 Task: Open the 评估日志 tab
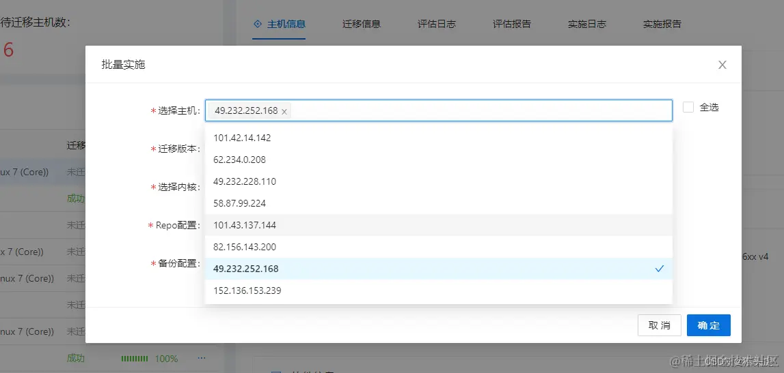point(437,24)
